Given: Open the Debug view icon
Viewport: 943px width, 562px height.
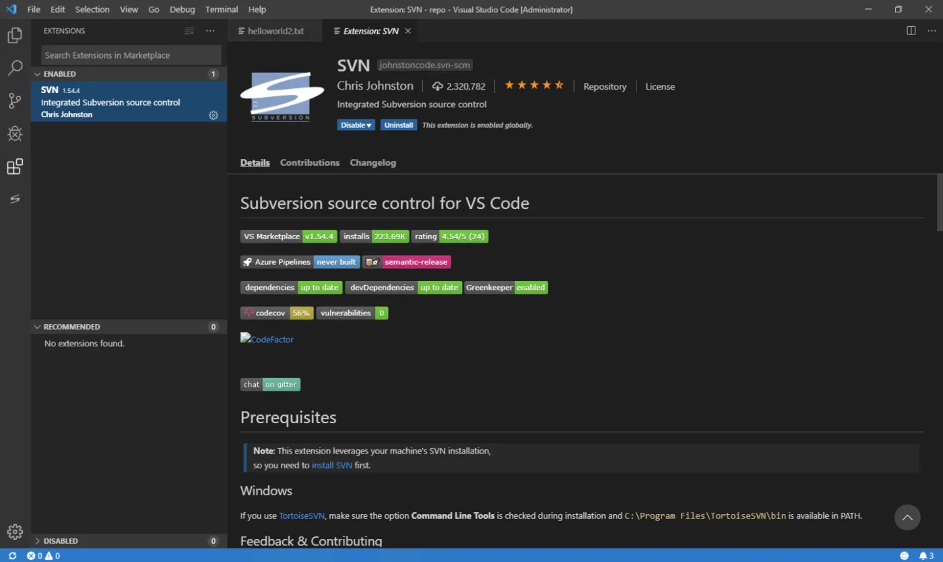Looking at the screenshot, I should coord(15,133).
